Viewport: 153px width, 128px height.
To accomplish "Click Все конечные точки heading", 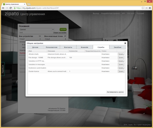I will click(54, 36).
